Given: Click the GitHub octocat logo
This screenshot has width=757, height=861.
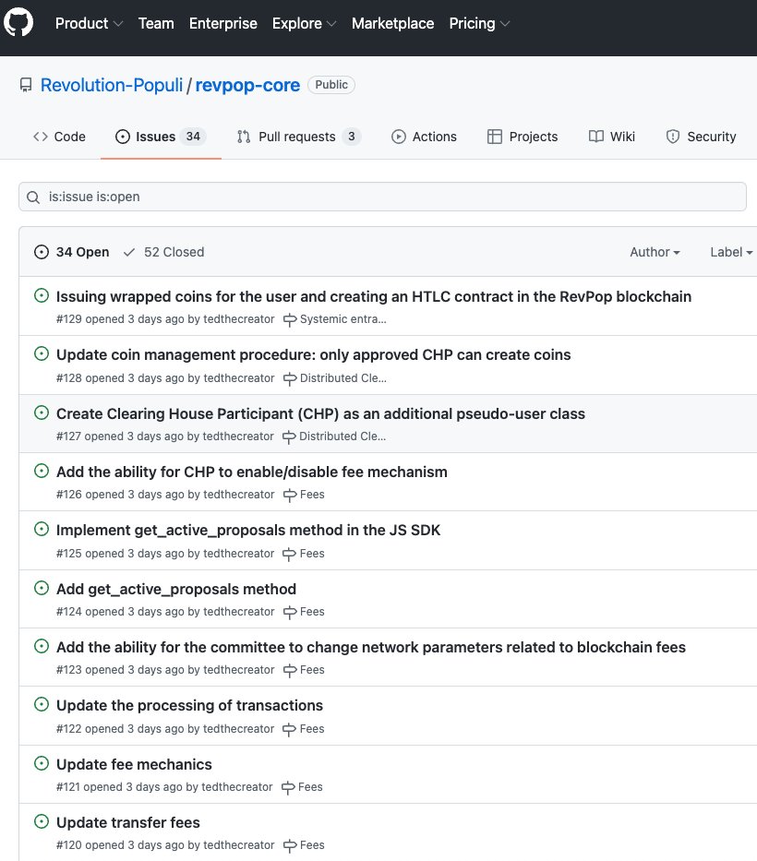Looking at the screenshot, I should pos(18,22).
